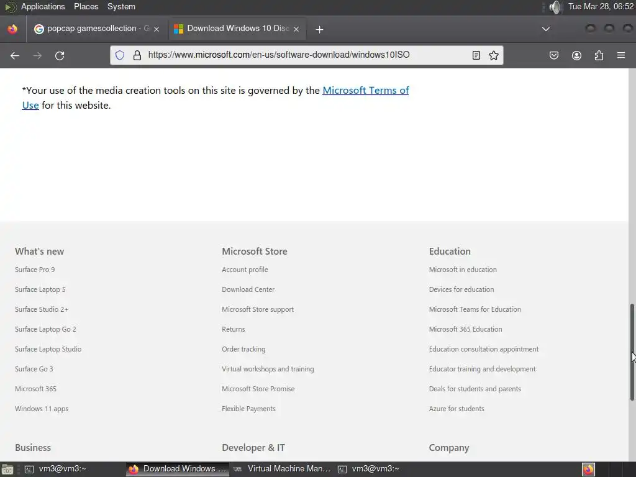Click Firefox View icon beside tabs
This screenshot has width=636, height=477.
pyautogui.click(x=12, y=29)
